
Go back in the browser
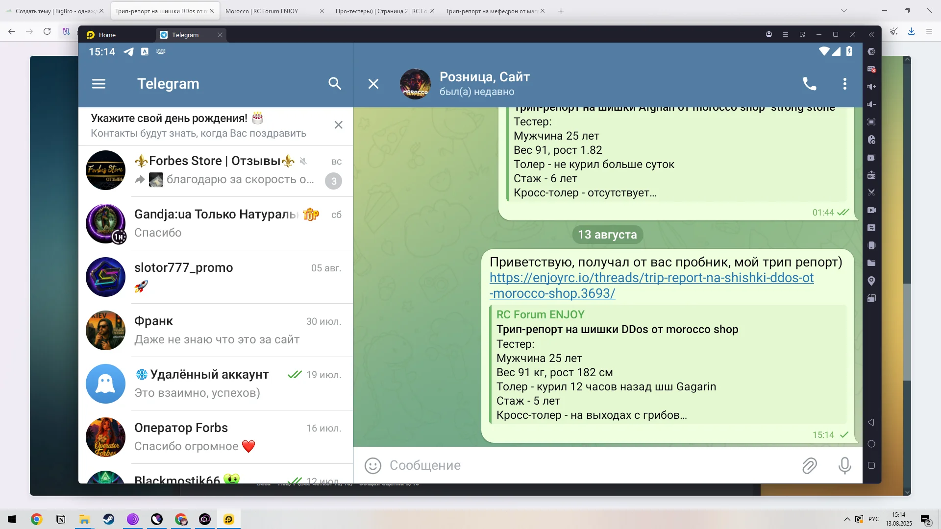pos(12,31)
